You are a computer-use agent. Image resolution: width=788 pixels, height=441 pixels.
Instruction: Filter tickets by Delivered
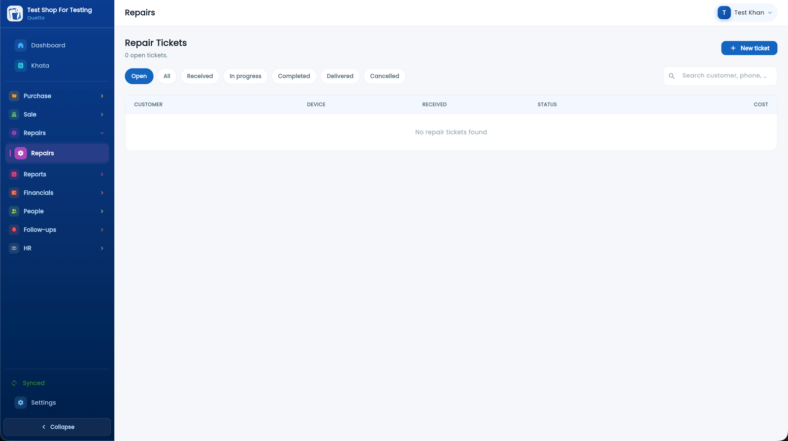(x=340, y=76)
